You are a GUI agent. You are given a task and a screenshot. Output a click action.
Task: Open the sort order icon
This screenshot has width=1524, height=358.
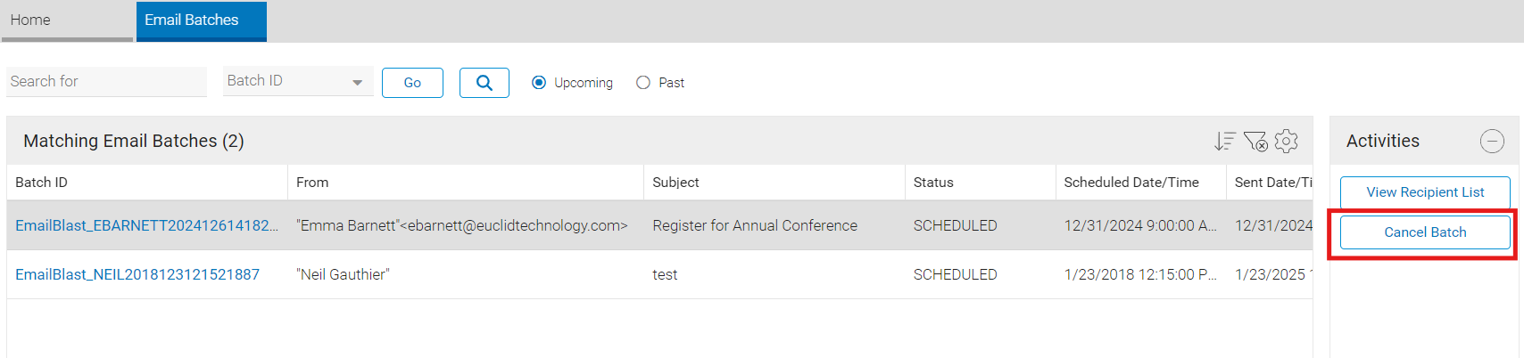(x=1224, y=141)
